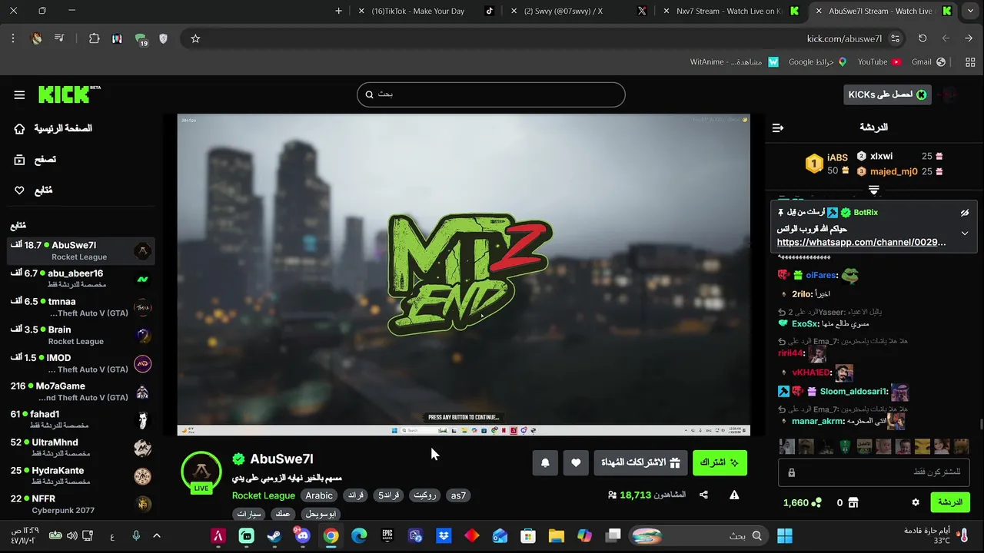Screen dimensions: 984x553
Task: Open the pinned WhatsApp channel link
Action: (x=861, y=242)
